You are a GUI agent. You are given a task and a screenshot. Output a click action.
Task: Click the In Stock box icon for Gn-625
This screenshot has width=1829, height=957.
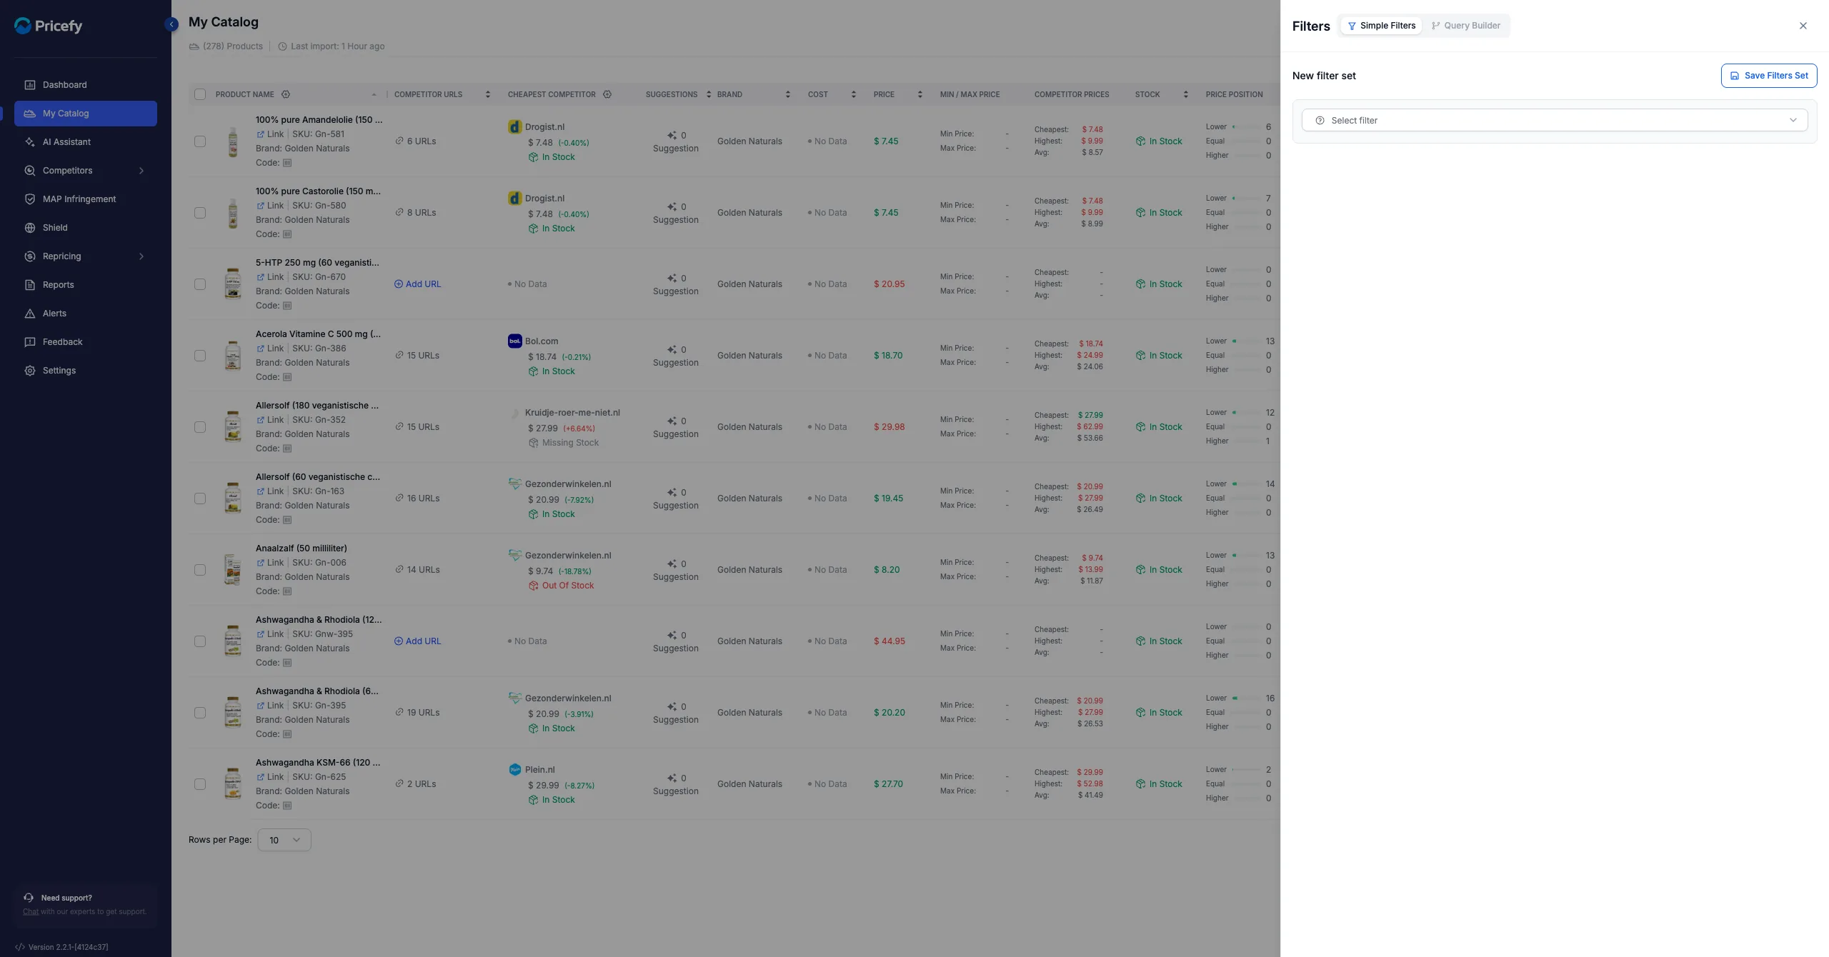point(1140,784)
